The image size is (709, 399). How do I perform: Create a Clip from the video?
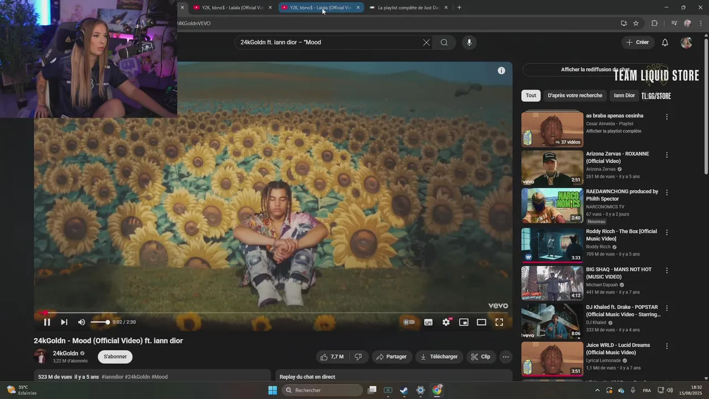click(481, 357)
